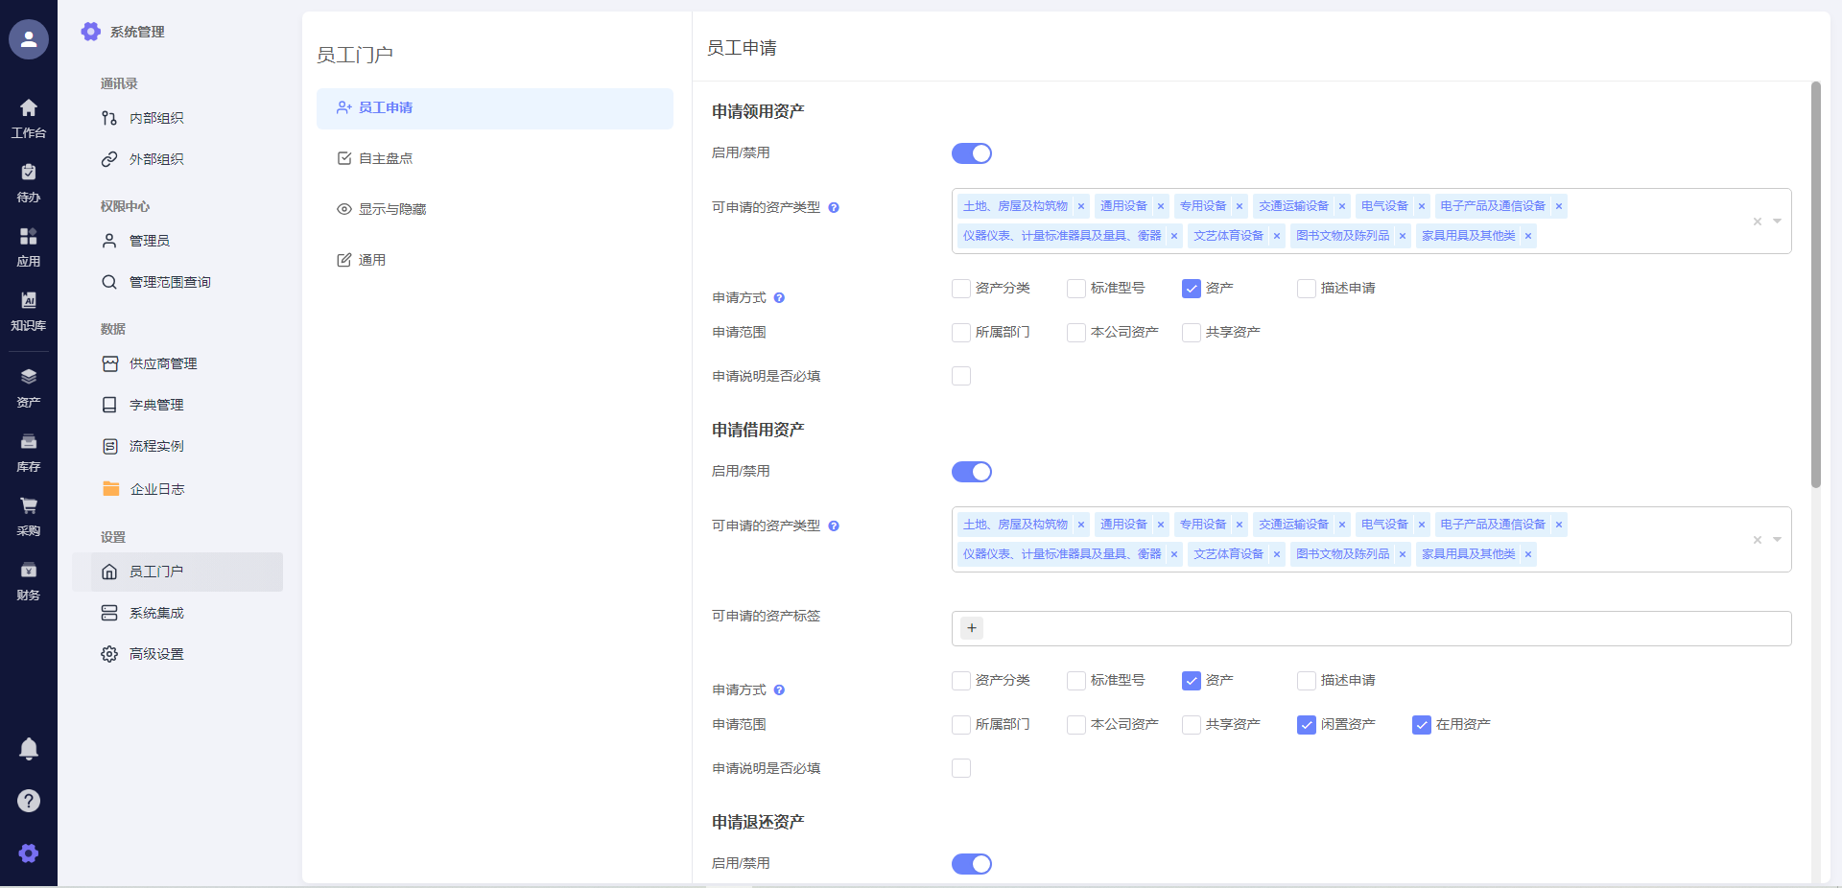The image size is (1842, 888).
Task: Open 高级设置 in settings menu
Action: tap(156, 654)
